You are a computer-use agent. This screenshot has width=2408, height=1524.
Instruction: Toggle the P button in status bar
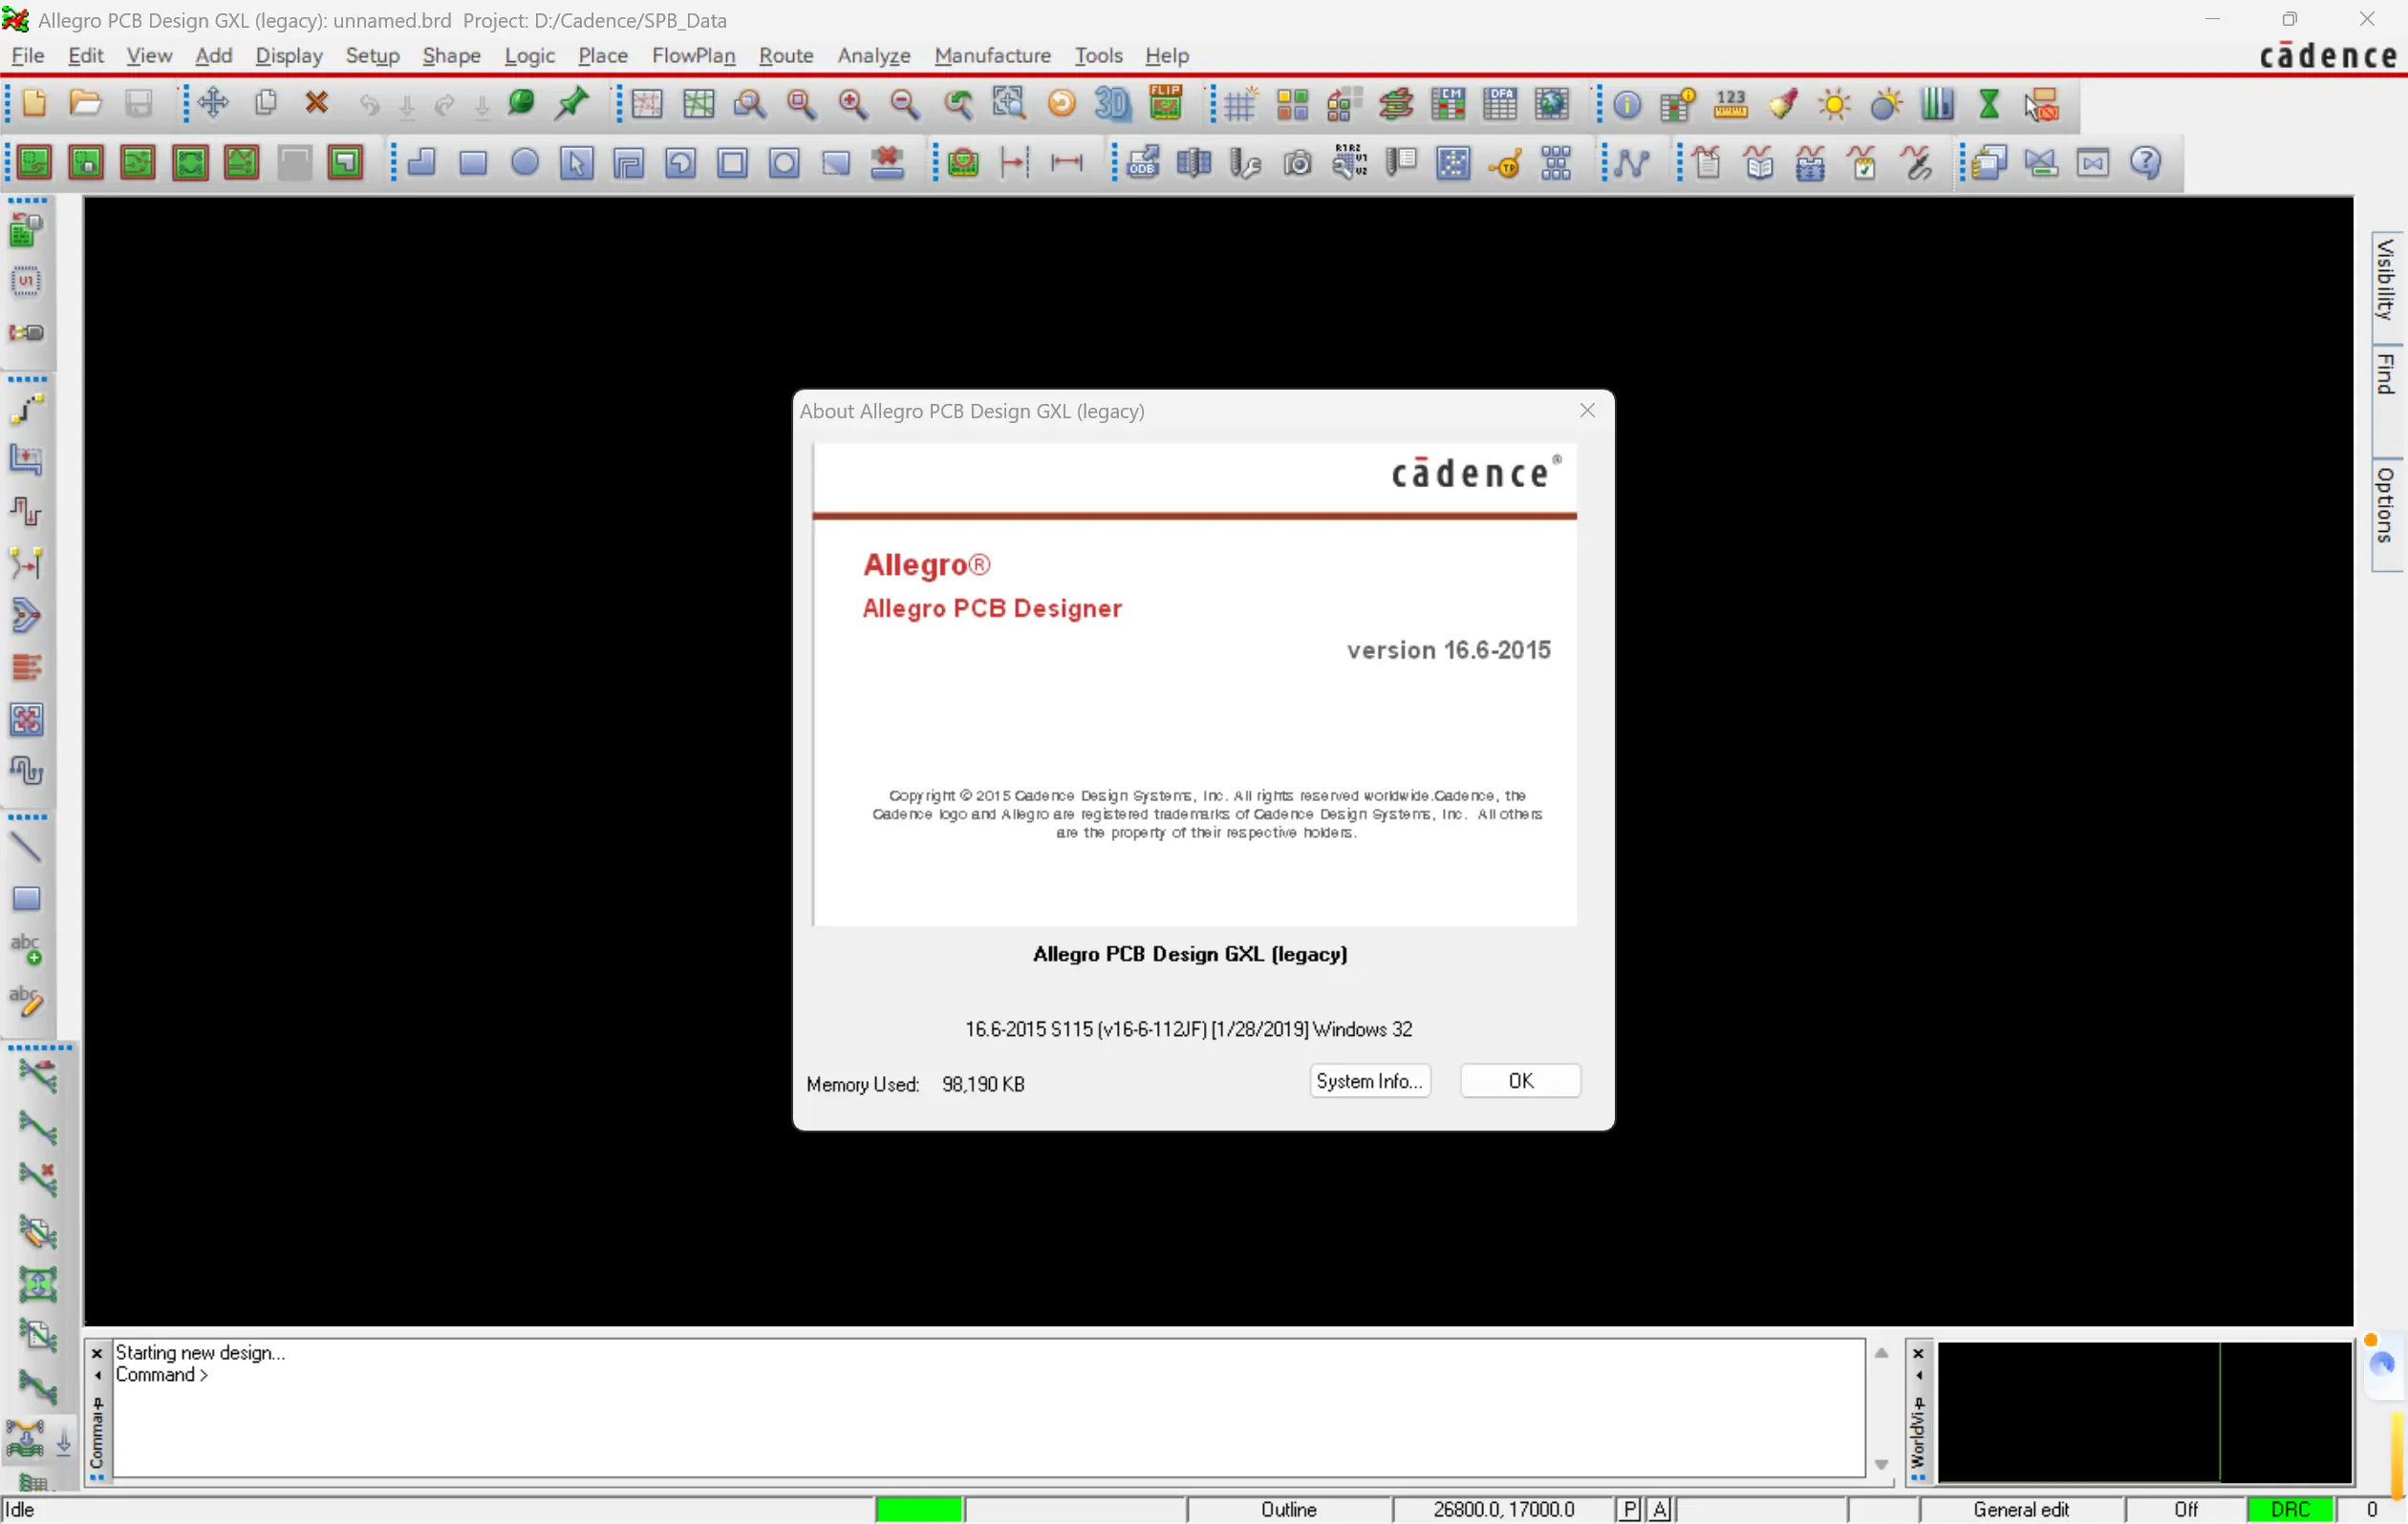1629,1509
